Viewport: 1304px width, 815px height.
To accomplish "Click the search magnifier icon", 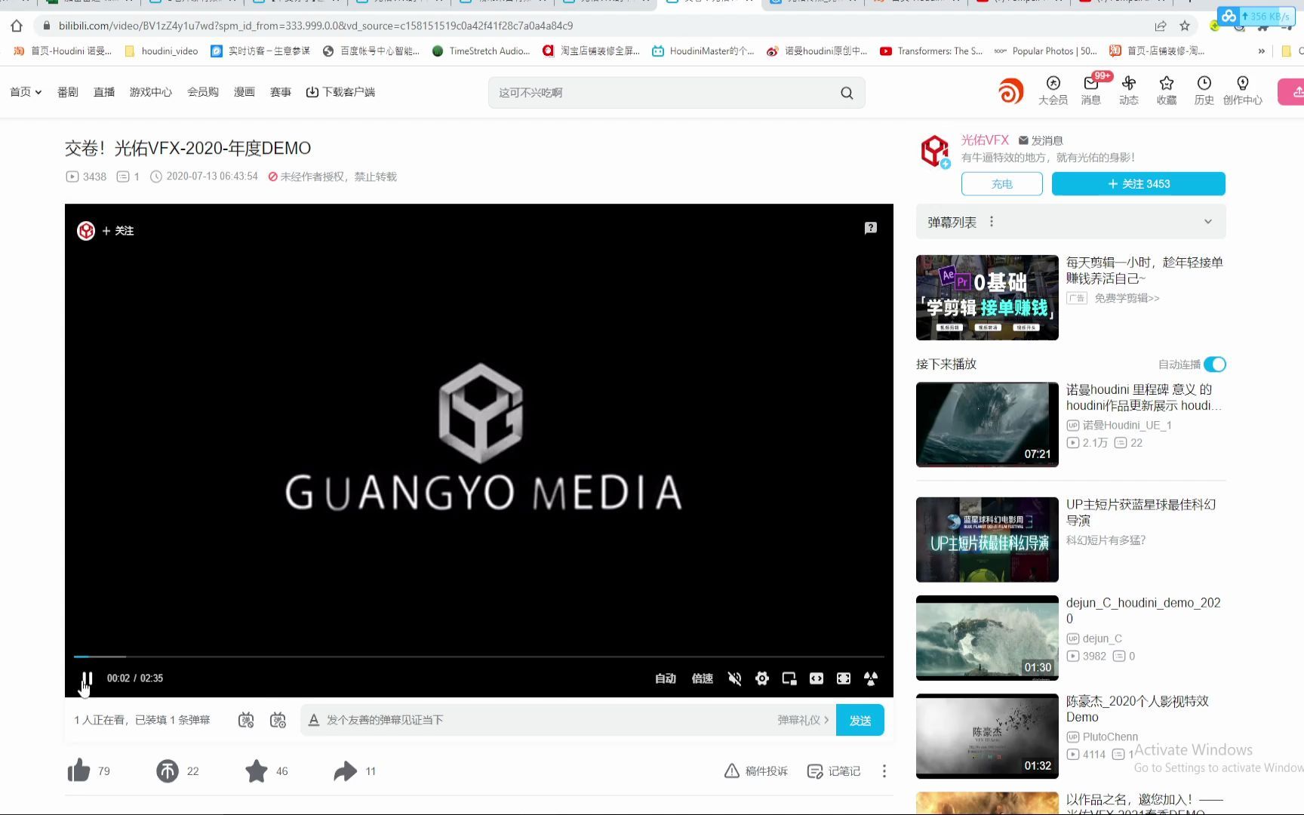I will 847,93.
